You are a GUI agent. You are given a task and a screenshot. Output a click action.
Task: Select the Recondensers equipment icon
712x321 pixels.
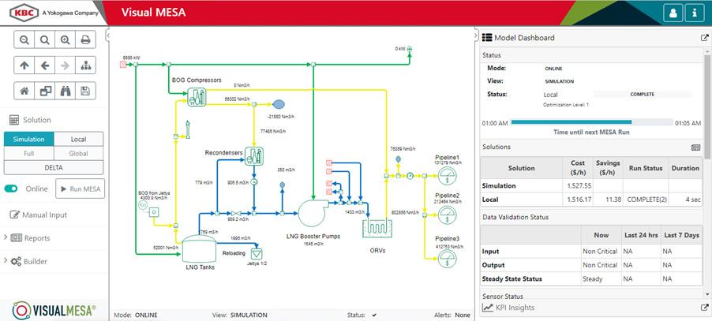click(254, 155)
